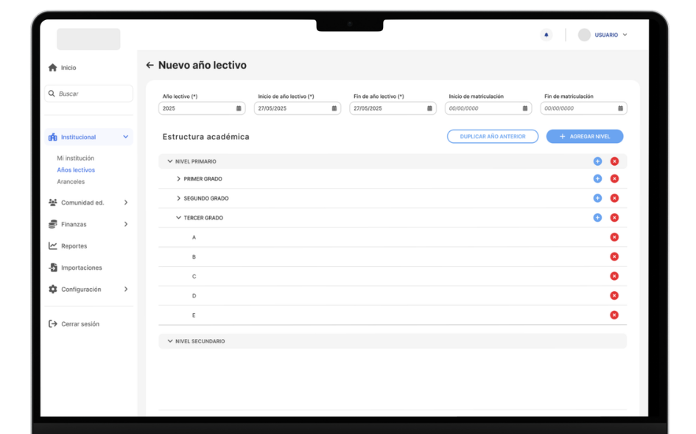Viewport: 696px width, 434px height.
Task: Select the TERCER GRADO row label
Action: point(203,217)
